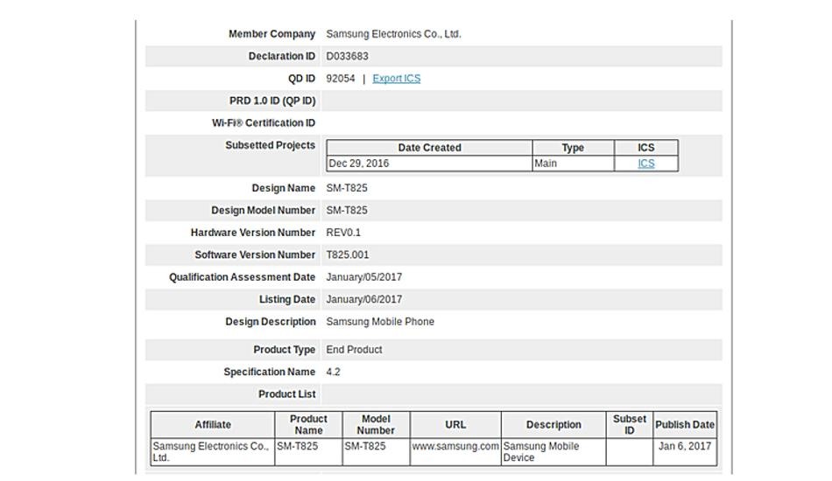
Task: Select the Samsung Mobile Phone design description
Action: point(379,322)
